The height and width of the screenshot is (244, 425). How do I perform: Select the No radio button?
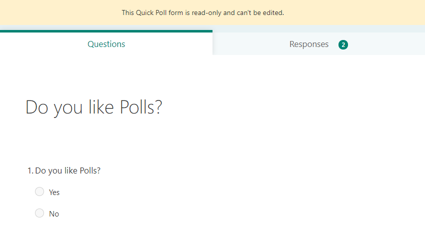(x=39, y=213)
